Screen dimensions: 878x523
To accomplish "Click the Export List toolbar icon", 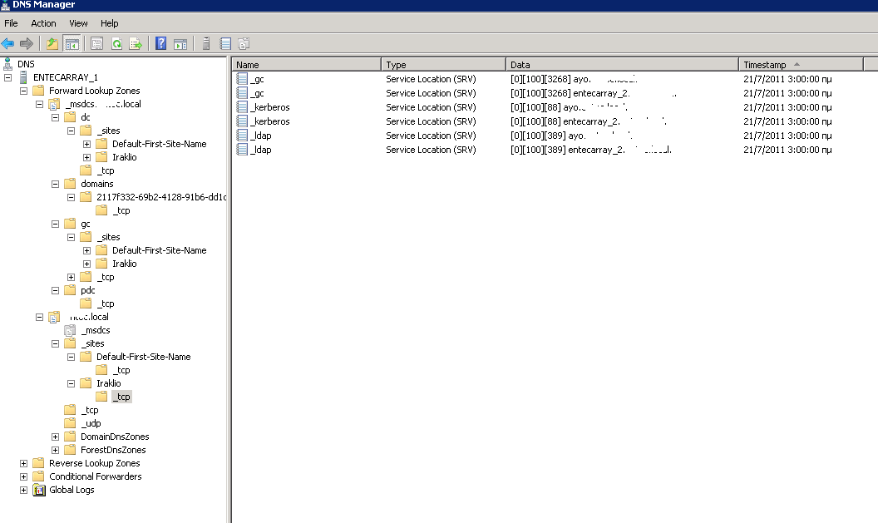I will click(x=136, y=44).
